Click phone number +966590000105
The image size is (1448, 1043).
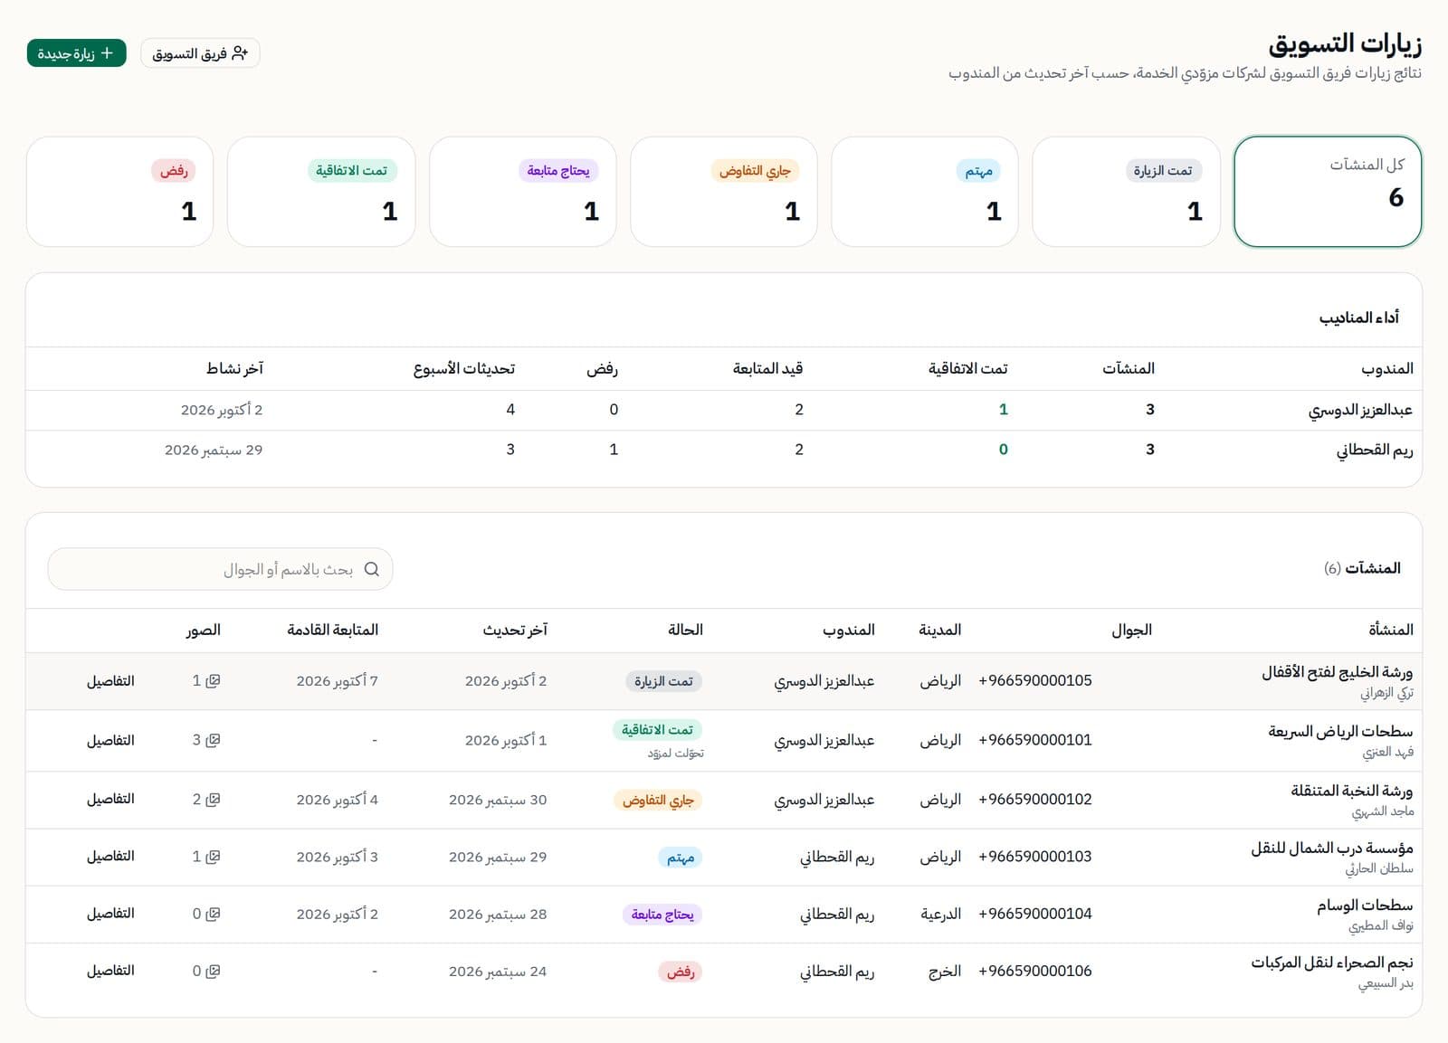(x=1035, y=681)
